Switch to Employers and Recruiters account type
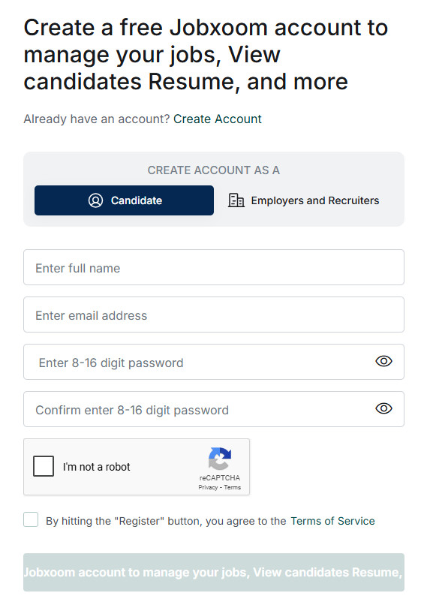The width and height of the screenshot is (421, 605). 304,200
